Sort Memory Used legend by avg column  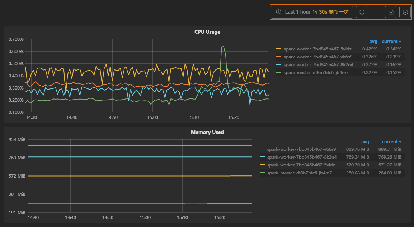tap(365, 142)
